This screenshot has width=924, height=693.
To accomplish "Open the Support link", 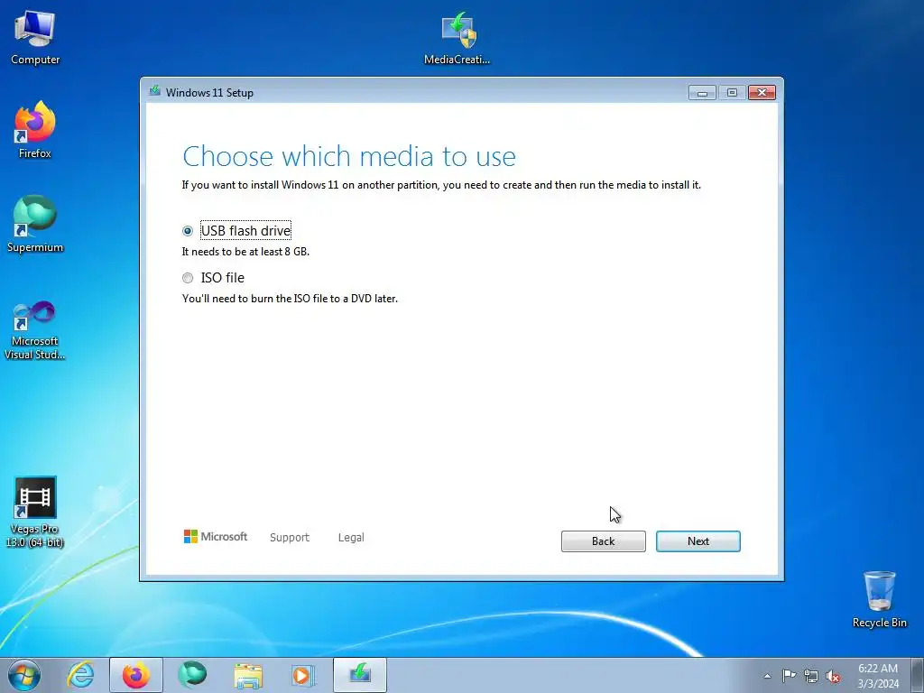I will pyautogui.click(x=290, y=538).
